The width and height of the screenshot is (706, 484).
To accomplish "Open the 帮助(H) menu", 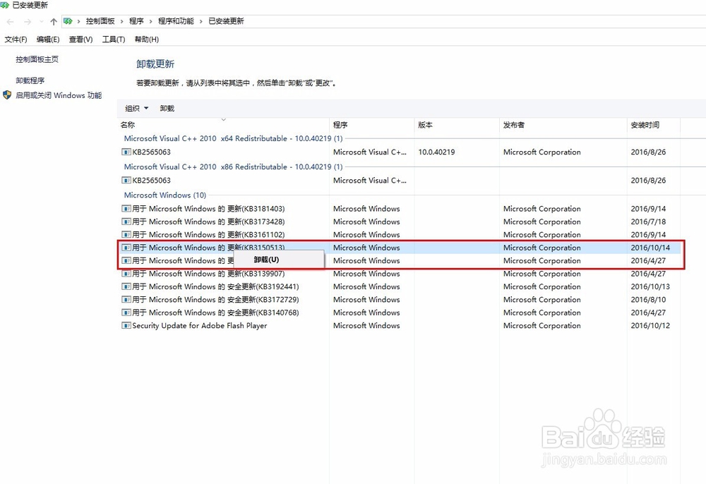I will coord(147,40).
